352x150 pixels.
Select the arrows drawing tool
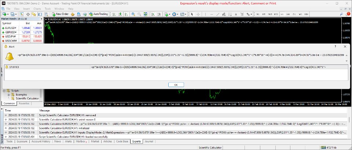tap(248, 14)
